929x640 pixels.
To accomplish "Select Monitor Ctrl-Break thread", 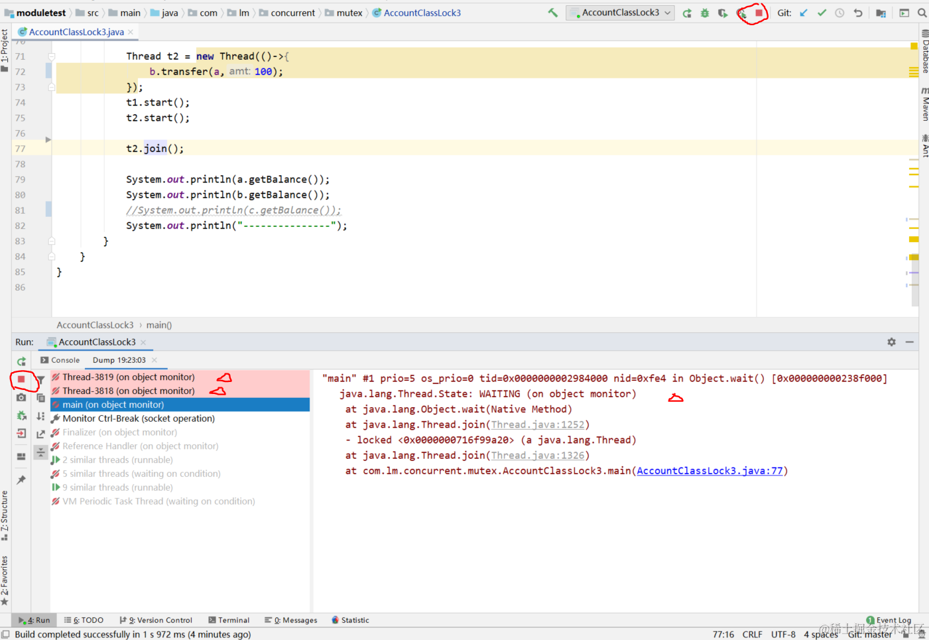I will 180,418.
